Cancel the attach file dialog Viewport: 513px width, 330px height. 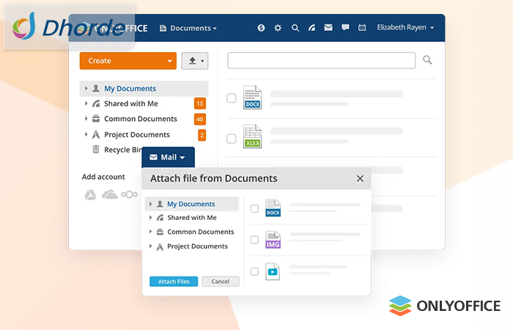click(220, 282)
